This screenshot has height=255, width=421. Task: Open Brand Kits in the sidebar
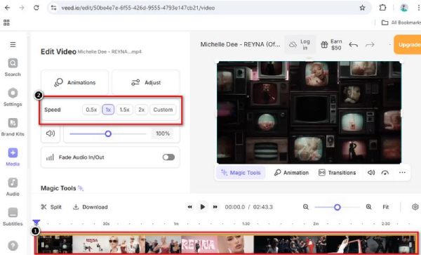click(x=13, y=127)
